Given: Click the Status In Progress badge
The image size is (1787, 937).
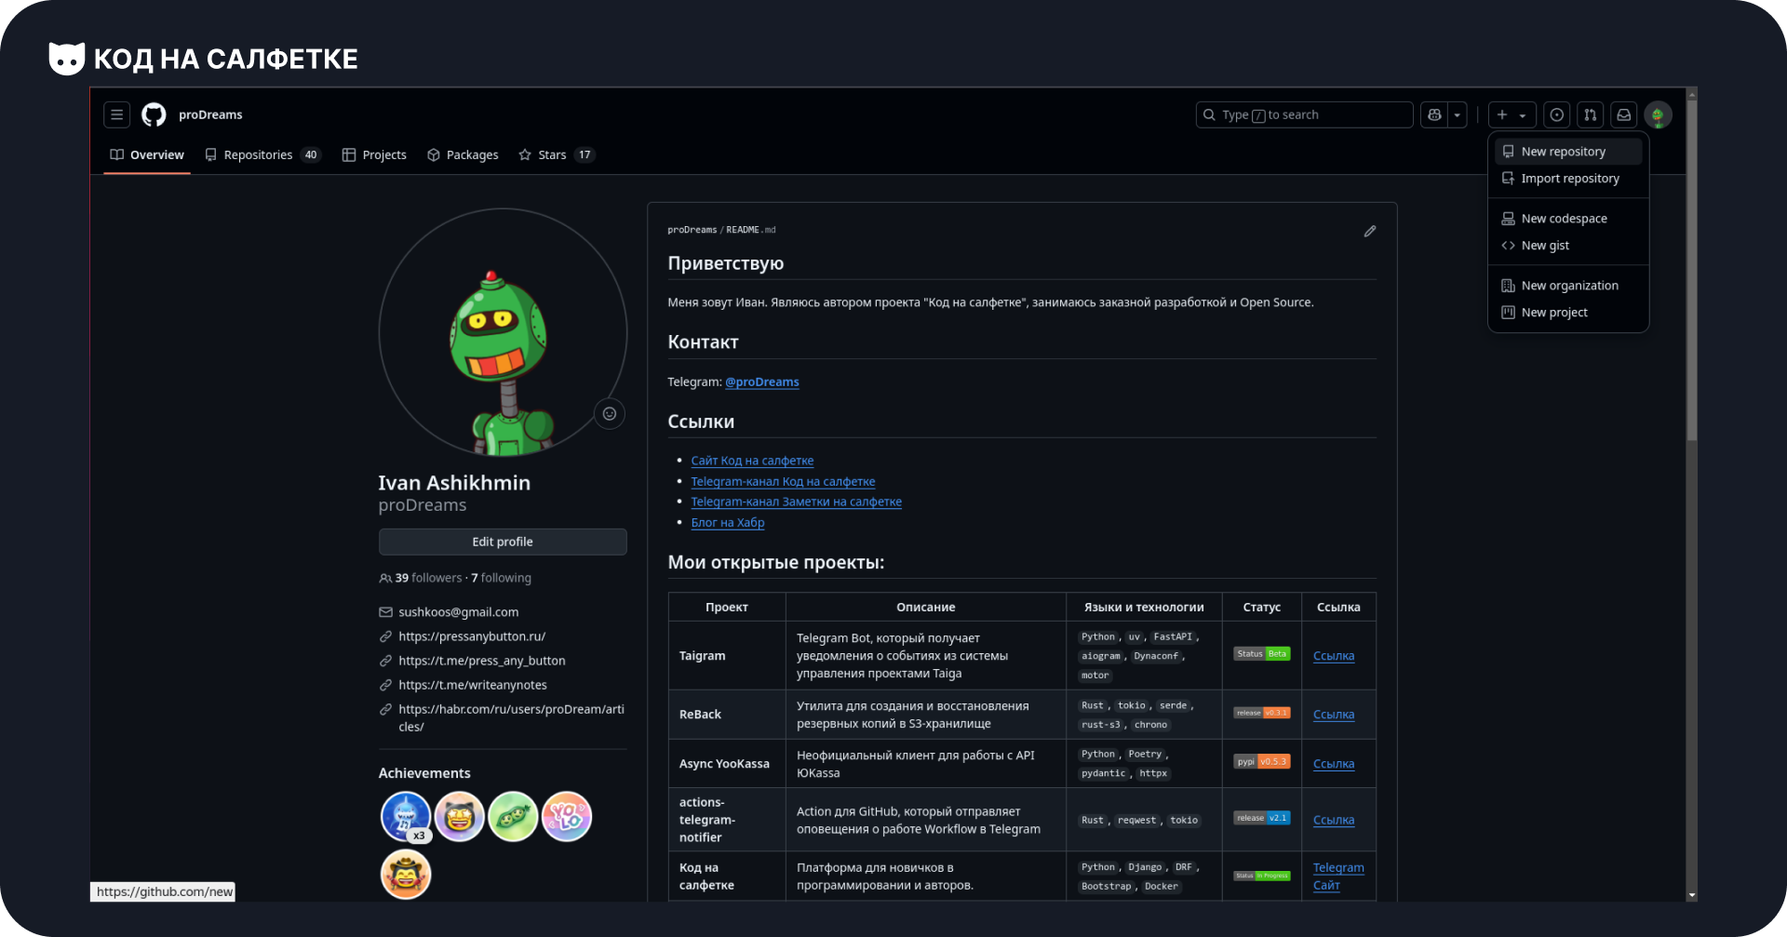Looking at the screenshot, I should point(1262,876).
